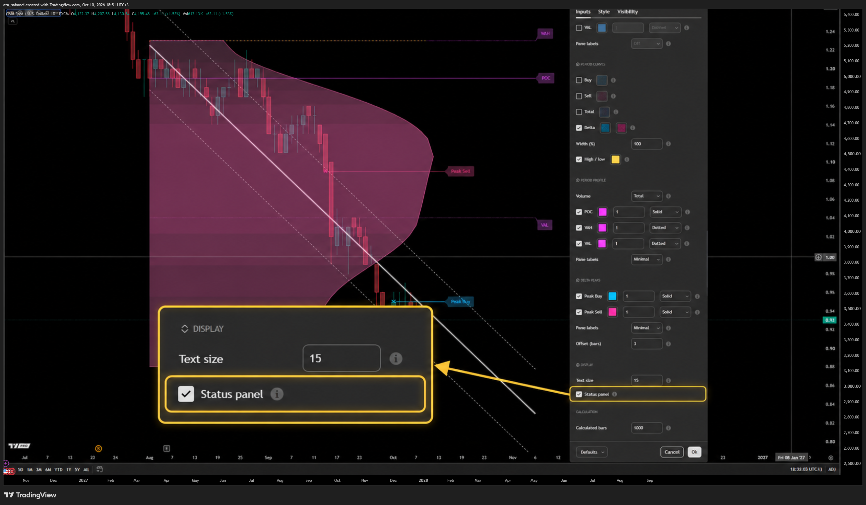Click the orange dividend marker on the timeline

98,448
